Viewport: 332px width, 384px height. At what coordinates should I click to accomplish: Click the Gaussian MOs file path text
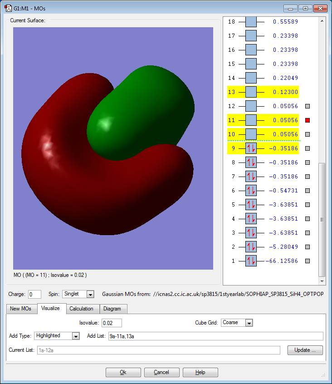click(x=238, y=294)
